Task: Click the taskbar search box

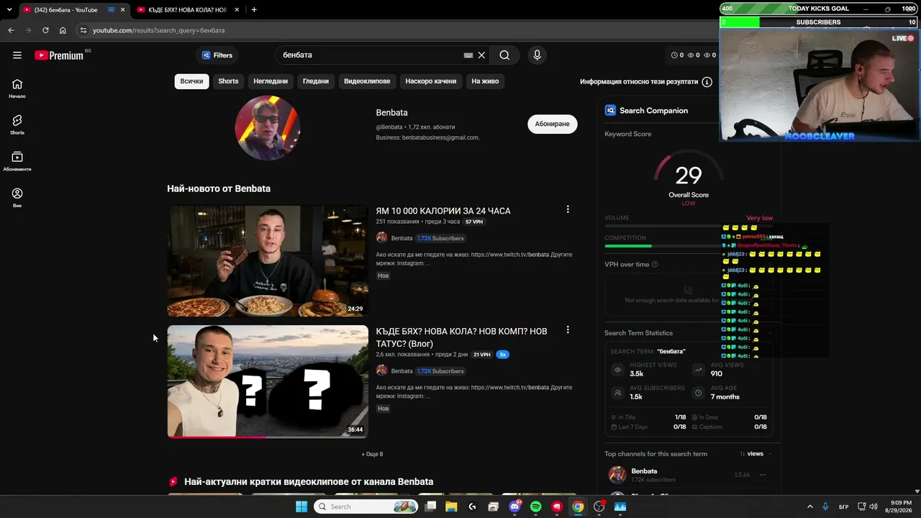Action: point(366,506)
